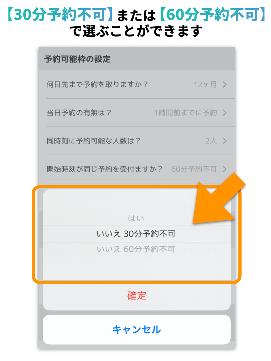The height and width of the screenshot is (361, 271).
Task: Expand 同時刻に予約可能な人数は？ row
Action: (x=137, y=141)
